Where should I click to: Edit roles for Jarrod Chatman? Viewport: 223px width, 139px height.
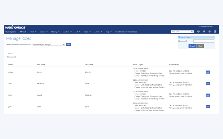click(208, 95)
